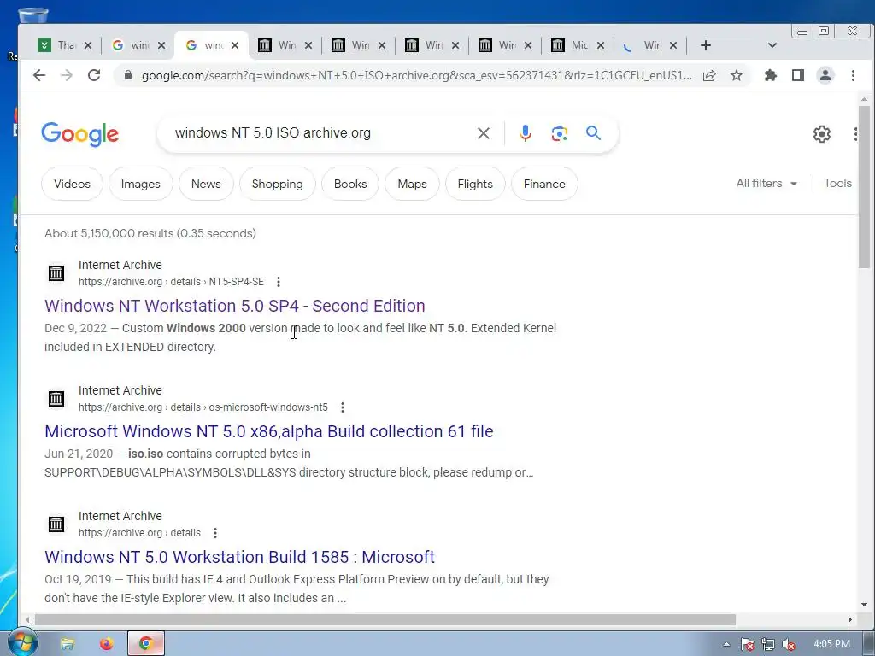Click the horizontal scrollbar thumb

click(x=385, y=620)
